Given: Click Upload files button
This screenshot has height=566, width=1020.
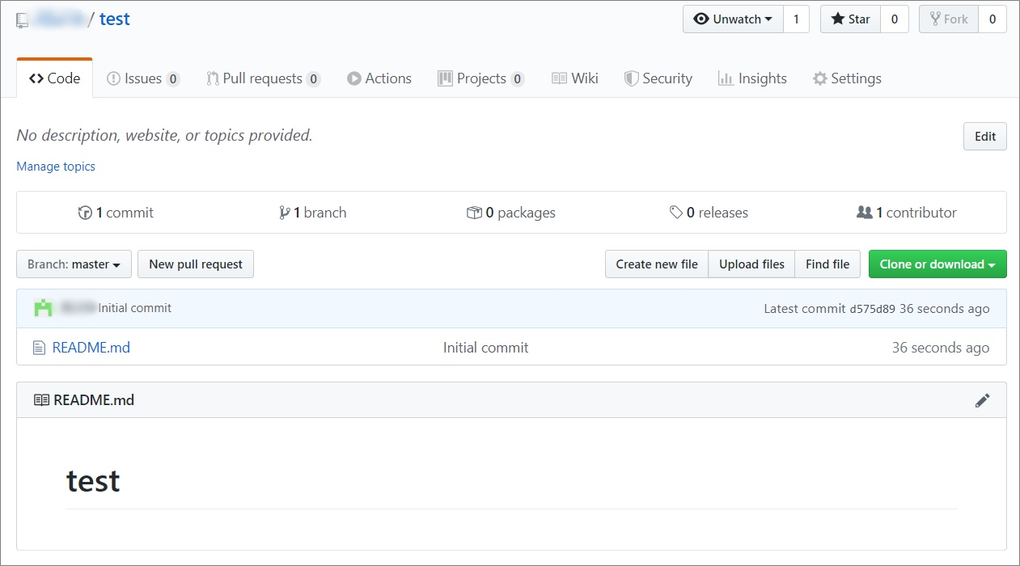Looking at the screenshot, I should [x=751, y=264].
